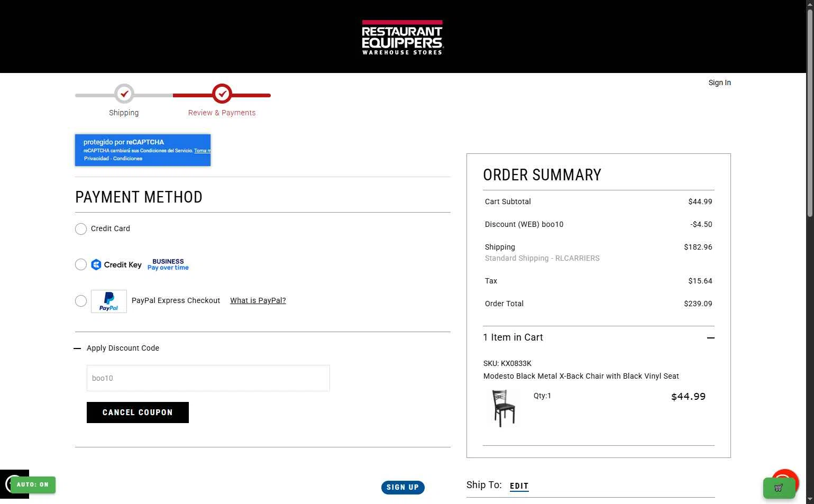Screen dimensions: 814x504
Task: Click the PayPal logo icon
Action: click(x=109, y=301)
